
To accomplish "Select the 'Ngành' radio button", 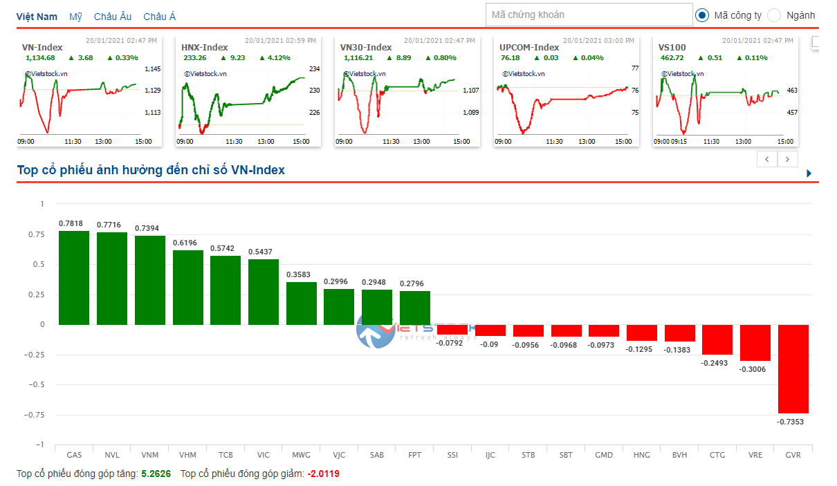I will pyautogui.click(x=774, y=15).
